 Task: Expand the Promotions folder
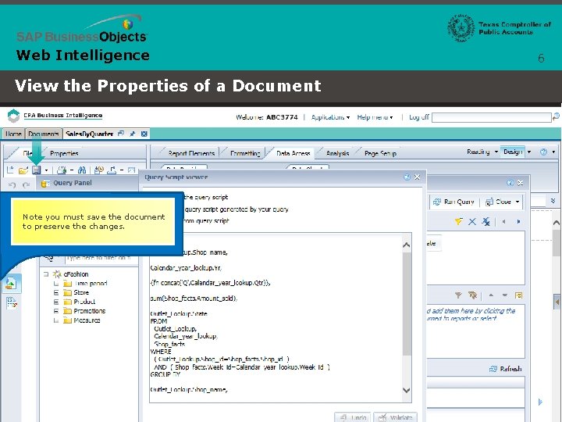(x=56, y=311)
